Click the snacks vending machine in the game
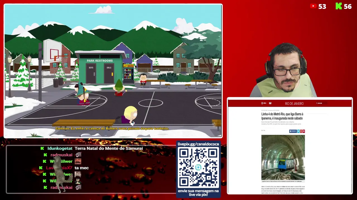357x200 pixels. click(x=128, y=74)
